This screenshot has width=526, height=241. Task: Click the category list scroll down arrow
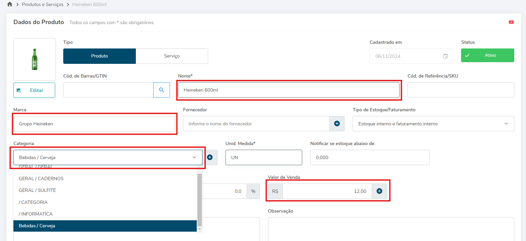pyautogui.click(x=199, y=229)
